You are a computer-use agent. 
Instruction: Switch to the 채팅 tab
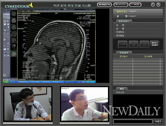point(122,89)
